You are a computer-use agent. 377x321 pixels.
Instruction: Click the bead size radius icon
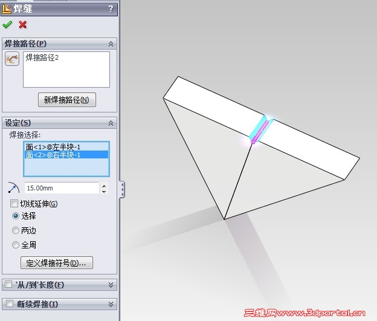click(13, 187)
